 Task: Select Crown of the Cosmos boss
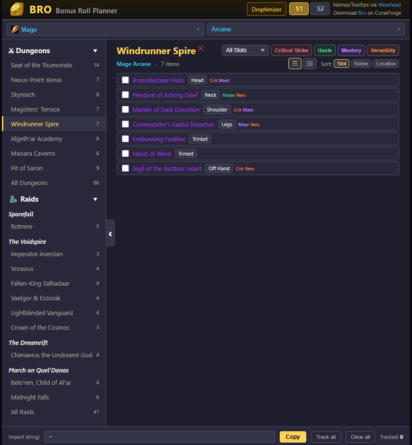tap(54, 327)
